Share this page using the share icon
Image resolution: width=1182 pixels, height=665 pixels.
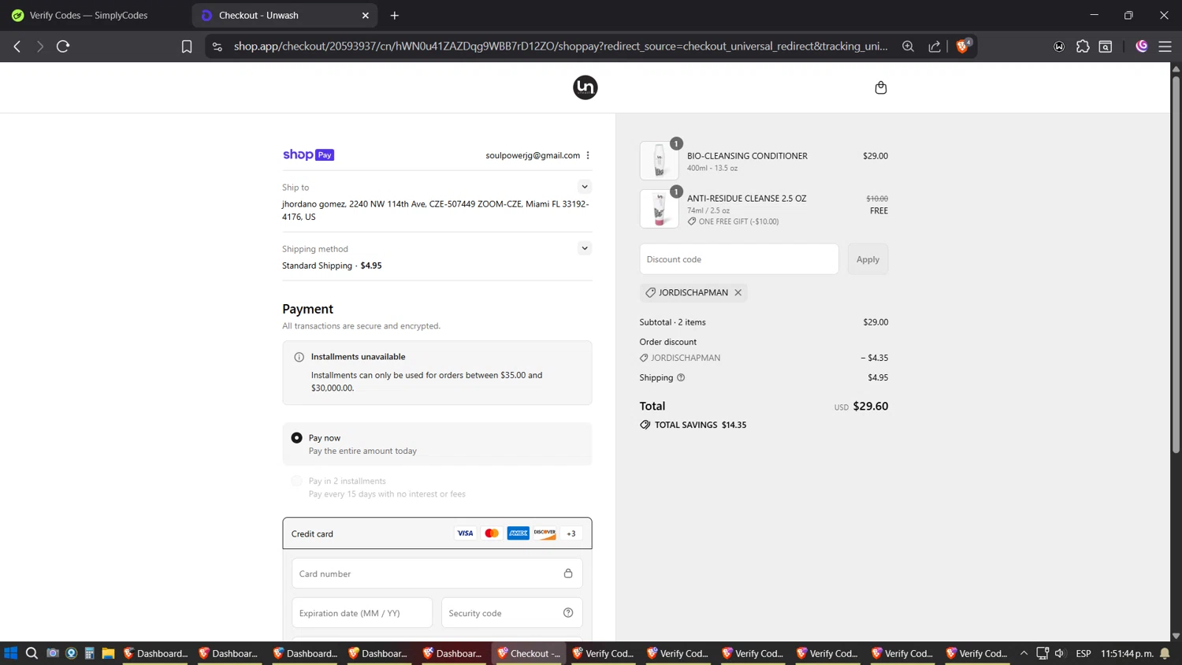[935, 46]
